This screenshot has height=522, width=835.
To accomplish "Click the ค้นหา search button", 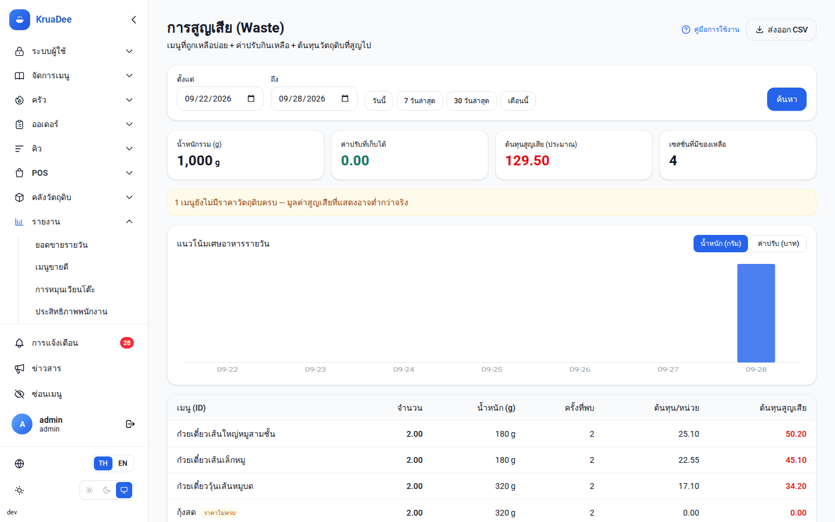I will pyautogui.click(x=787, y=99).
